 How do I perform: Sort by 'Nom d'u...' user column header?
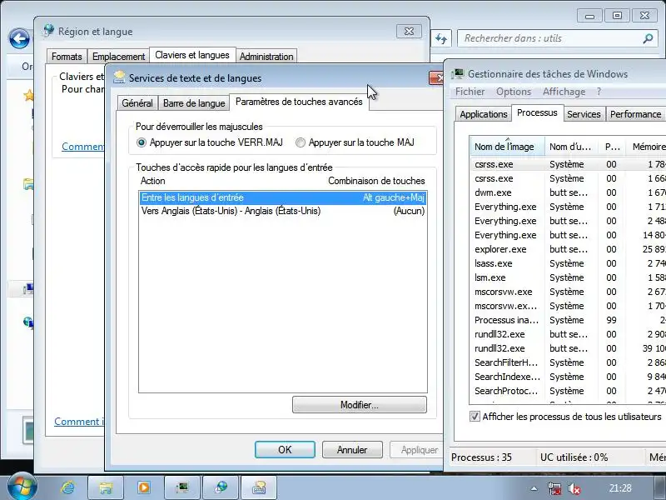click(x=570, y=147)
